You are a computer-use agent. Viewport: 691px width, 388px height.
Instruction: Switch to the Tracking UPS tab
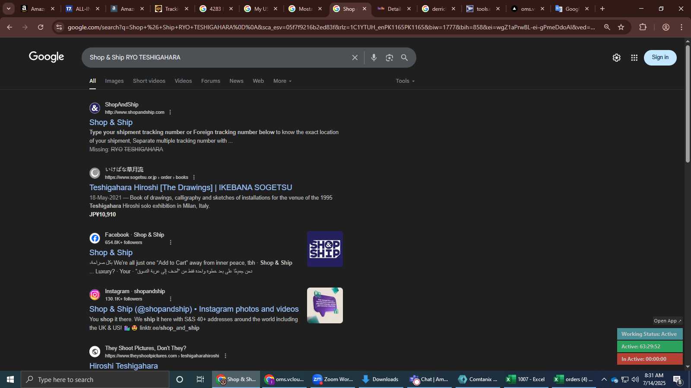click(172, 9)
